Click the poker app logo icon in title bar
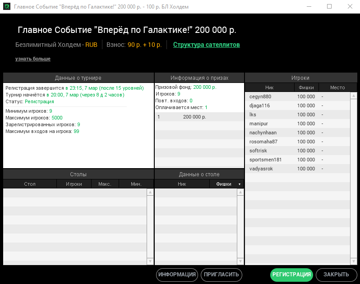This screenshot has height=284, width=360. (x=7, y=7)
